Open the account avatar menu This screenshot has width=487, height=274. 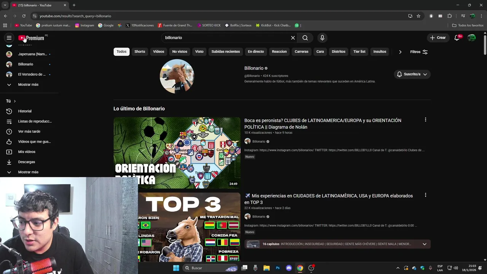[472, 38]
